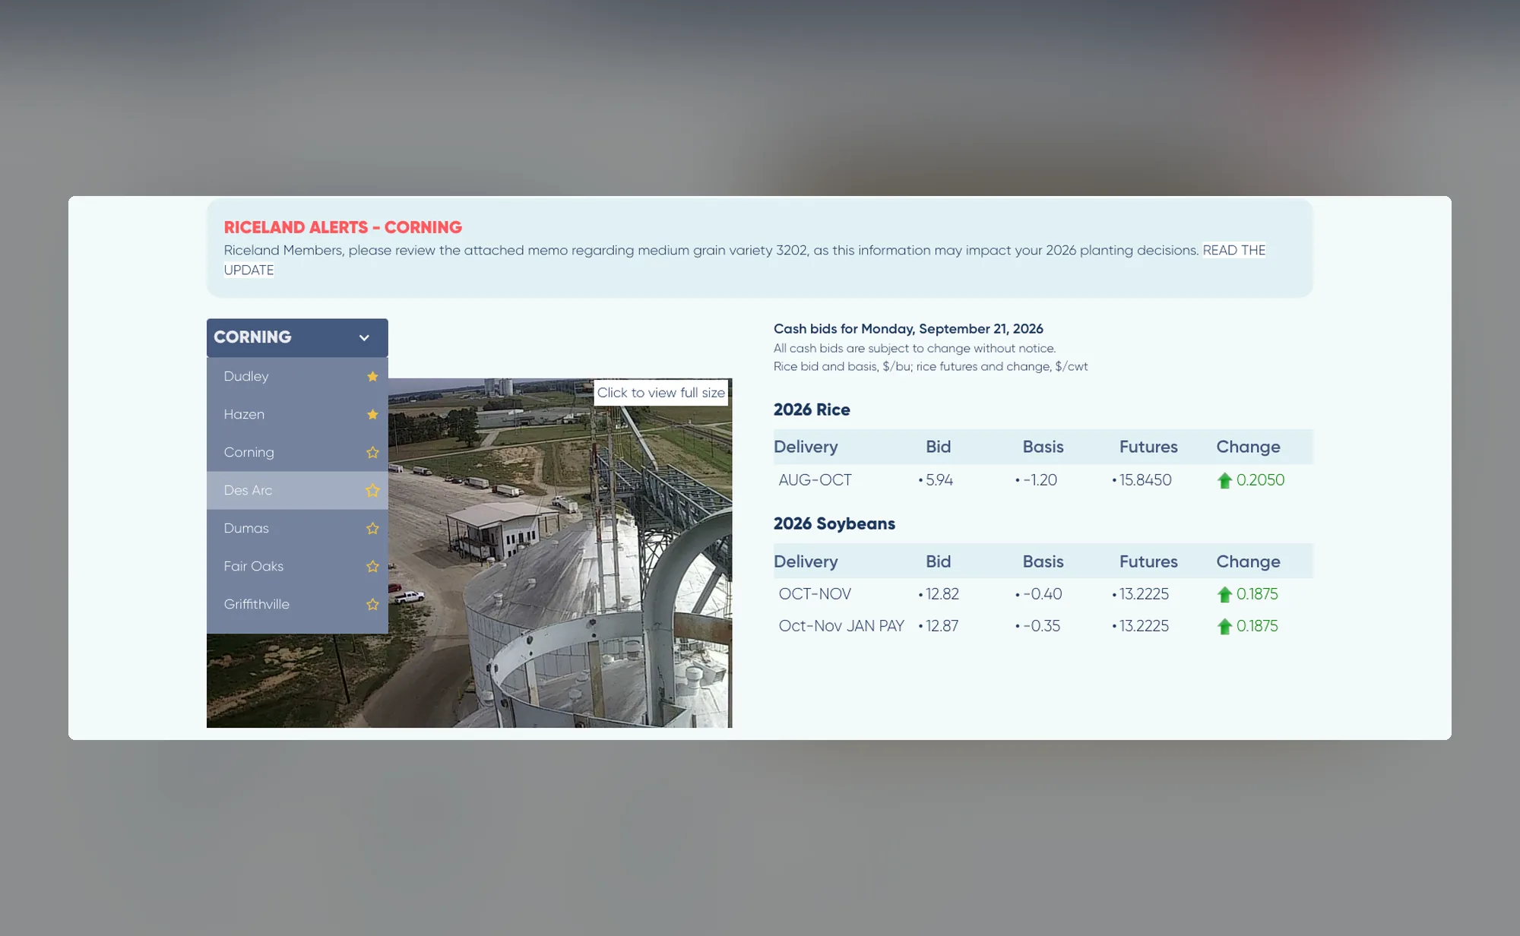Click soybean basis value -0.40
The width and height of the screenshot is (1520, 936).
(1042, 594)
